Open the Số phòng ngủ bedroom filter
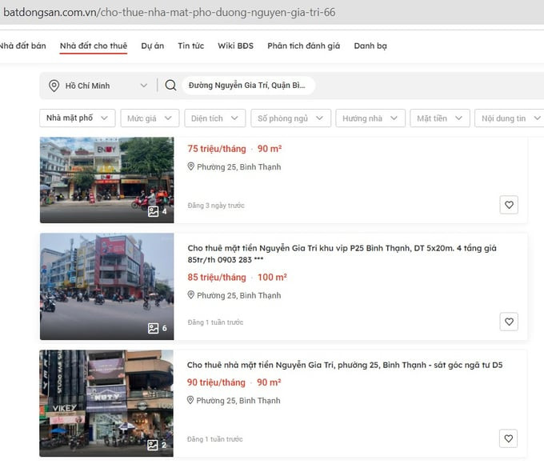Screen dimensions: 544x468 [290, 118]
